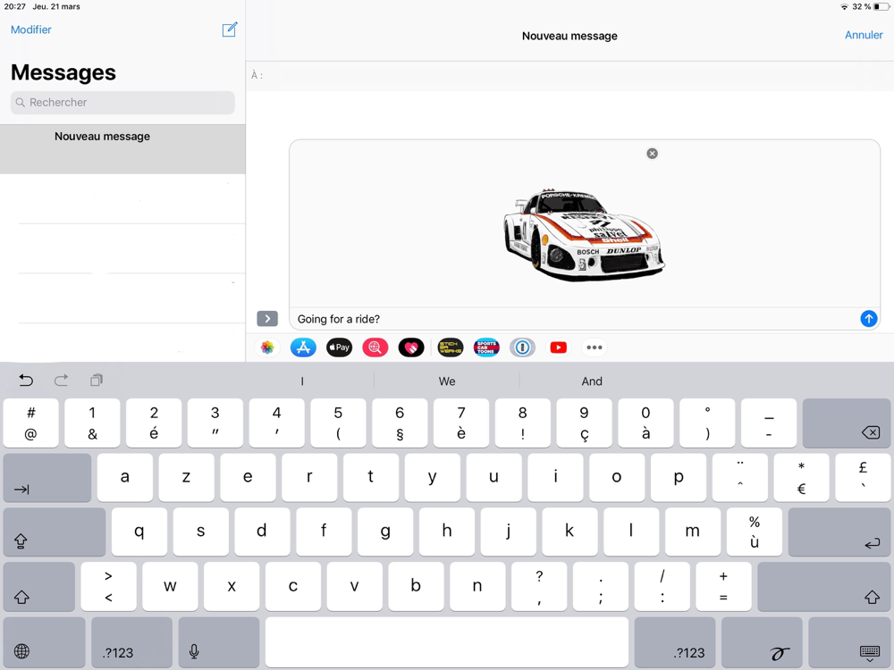Open the App Store iMessage app

pyautogui.click(x=303, y=348)
